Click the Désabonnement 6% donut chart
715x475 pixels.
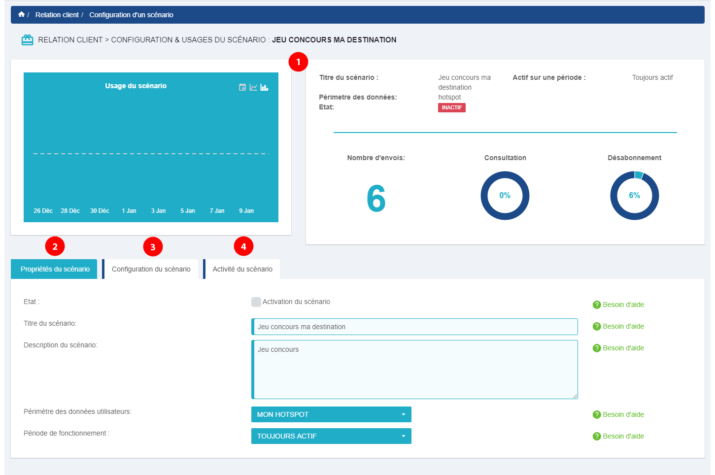[634, 196]
